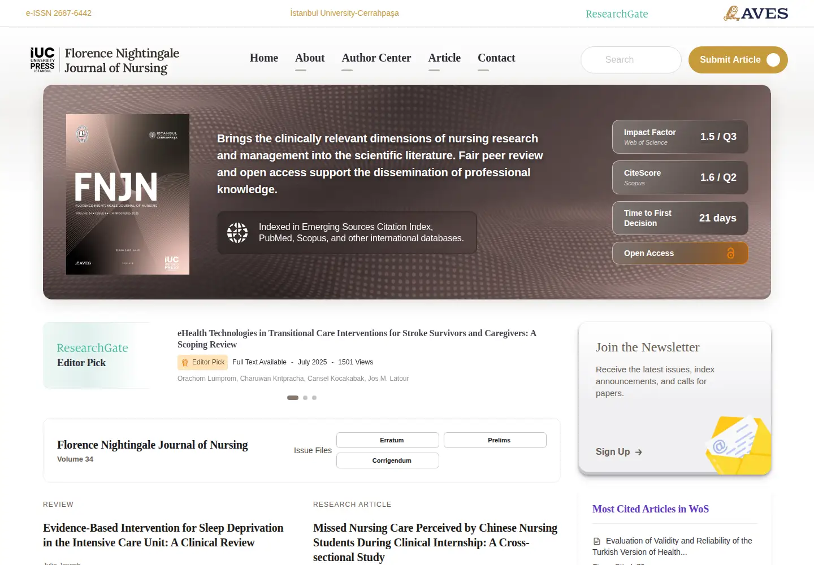This screenshot has width=814, height=565.
Task: Expand the Author Center menu
Action: tap(376, 58)
